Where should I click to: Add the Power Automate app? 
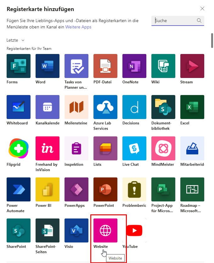19,189
